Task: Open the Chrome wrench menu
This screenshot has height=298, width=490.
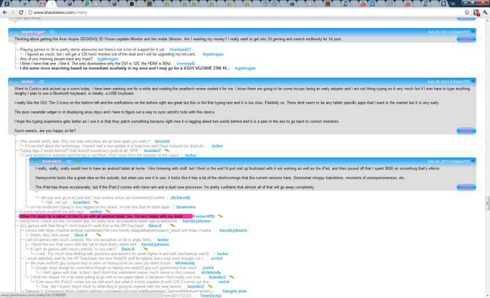Action: point(485,13)
